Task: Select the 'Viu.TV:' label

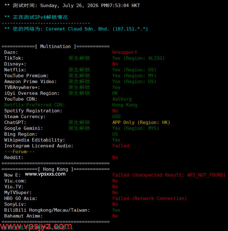Action: 14,187
